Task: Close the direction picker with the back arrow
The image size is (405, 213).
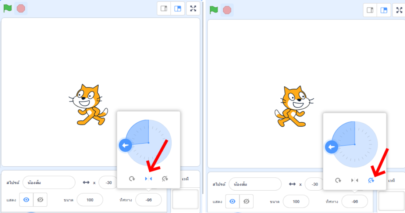Action: click(x=125, y=145)
